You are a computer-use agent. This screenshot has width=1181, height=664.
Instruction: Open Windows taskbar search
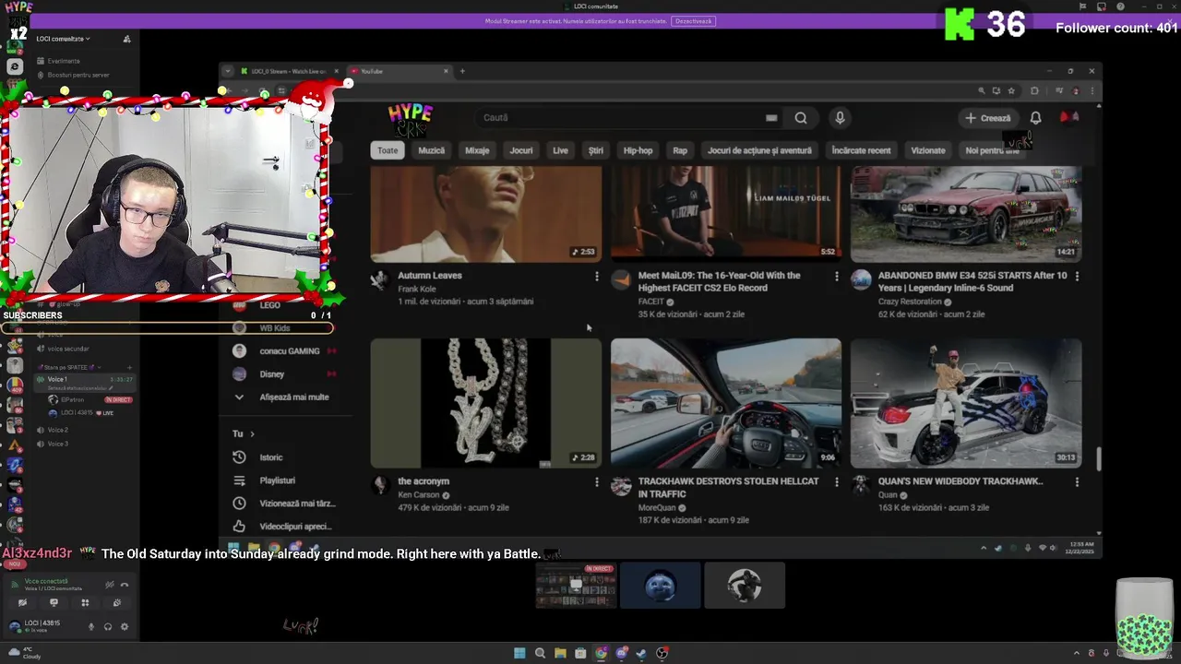[x=540, y=653]
